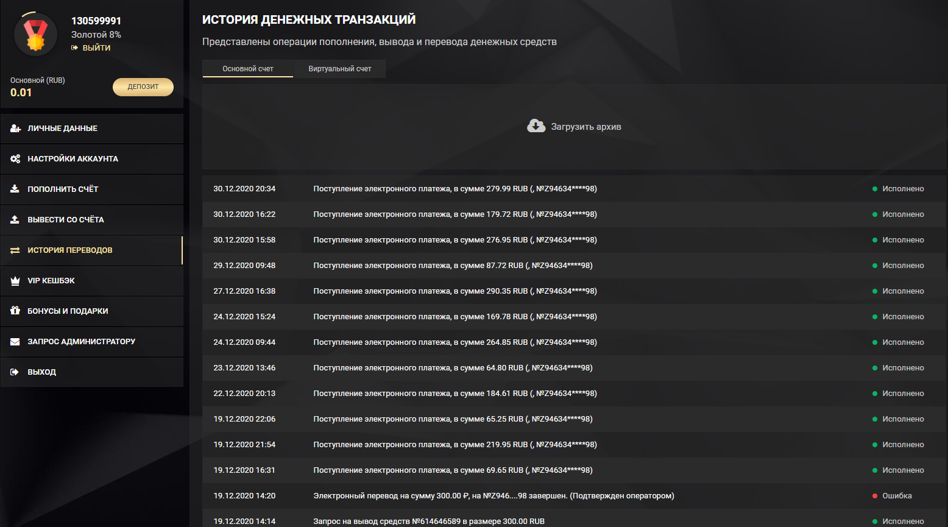Click the ВЫХОД sidebar menu item
The image size is (948, 527).
pyautogui.click(x=41, y=372)
